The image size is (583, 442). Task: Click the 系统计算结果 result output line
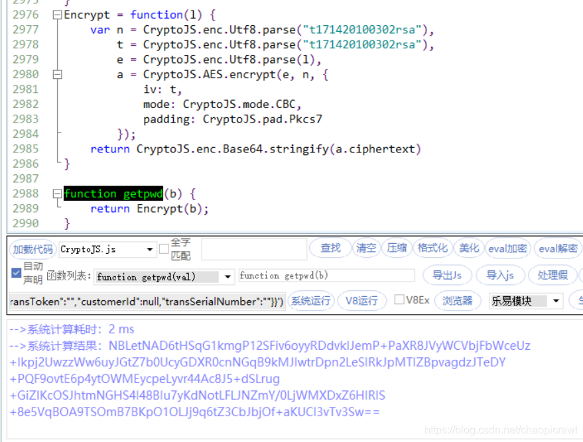click(270, 346)
